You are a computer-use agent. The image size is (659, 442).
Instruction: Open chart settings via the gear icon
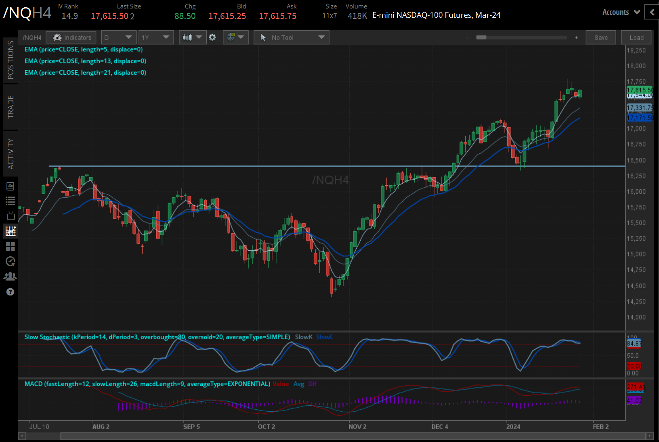point(212,37)
